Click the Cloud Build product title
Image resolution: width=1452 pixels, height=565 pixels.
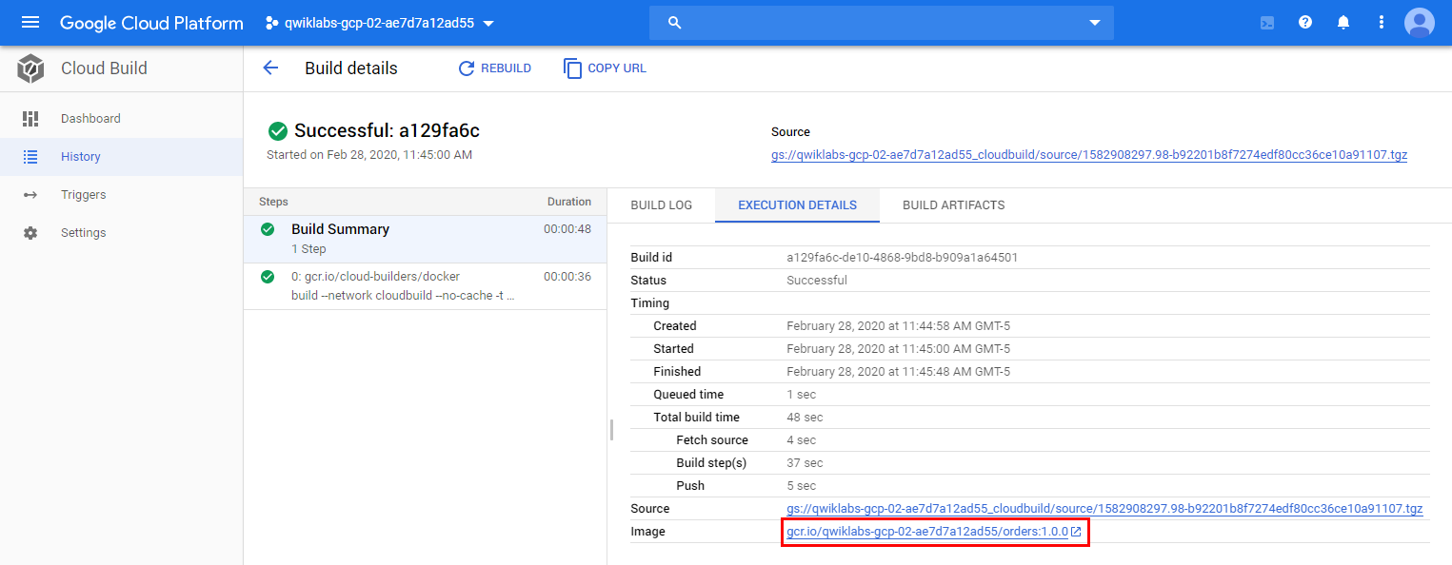[x=104, y=68]
